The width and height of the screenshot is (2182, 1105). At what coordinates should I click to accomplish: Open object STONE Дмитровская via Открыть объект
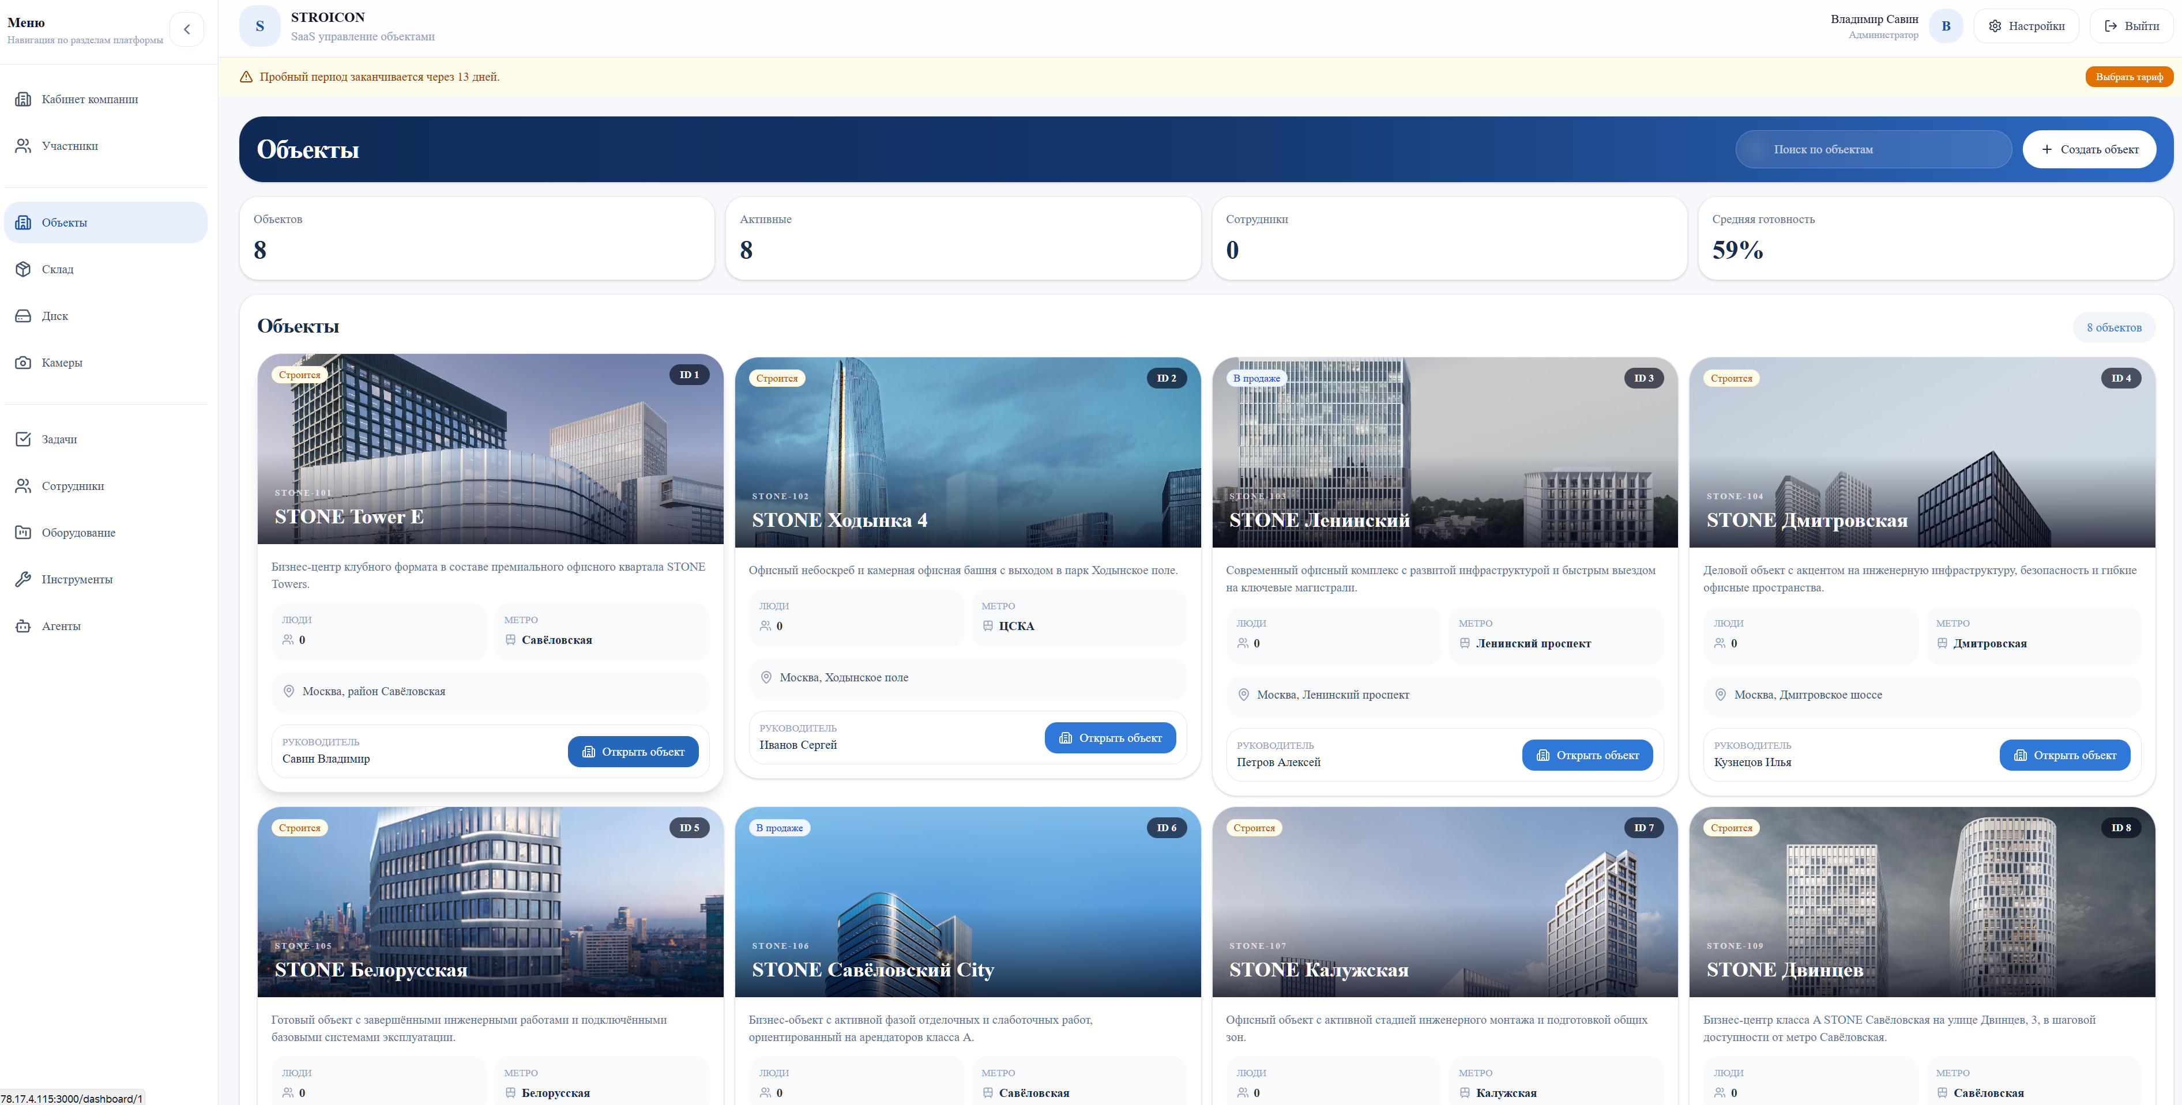(x=2064, y=755)
